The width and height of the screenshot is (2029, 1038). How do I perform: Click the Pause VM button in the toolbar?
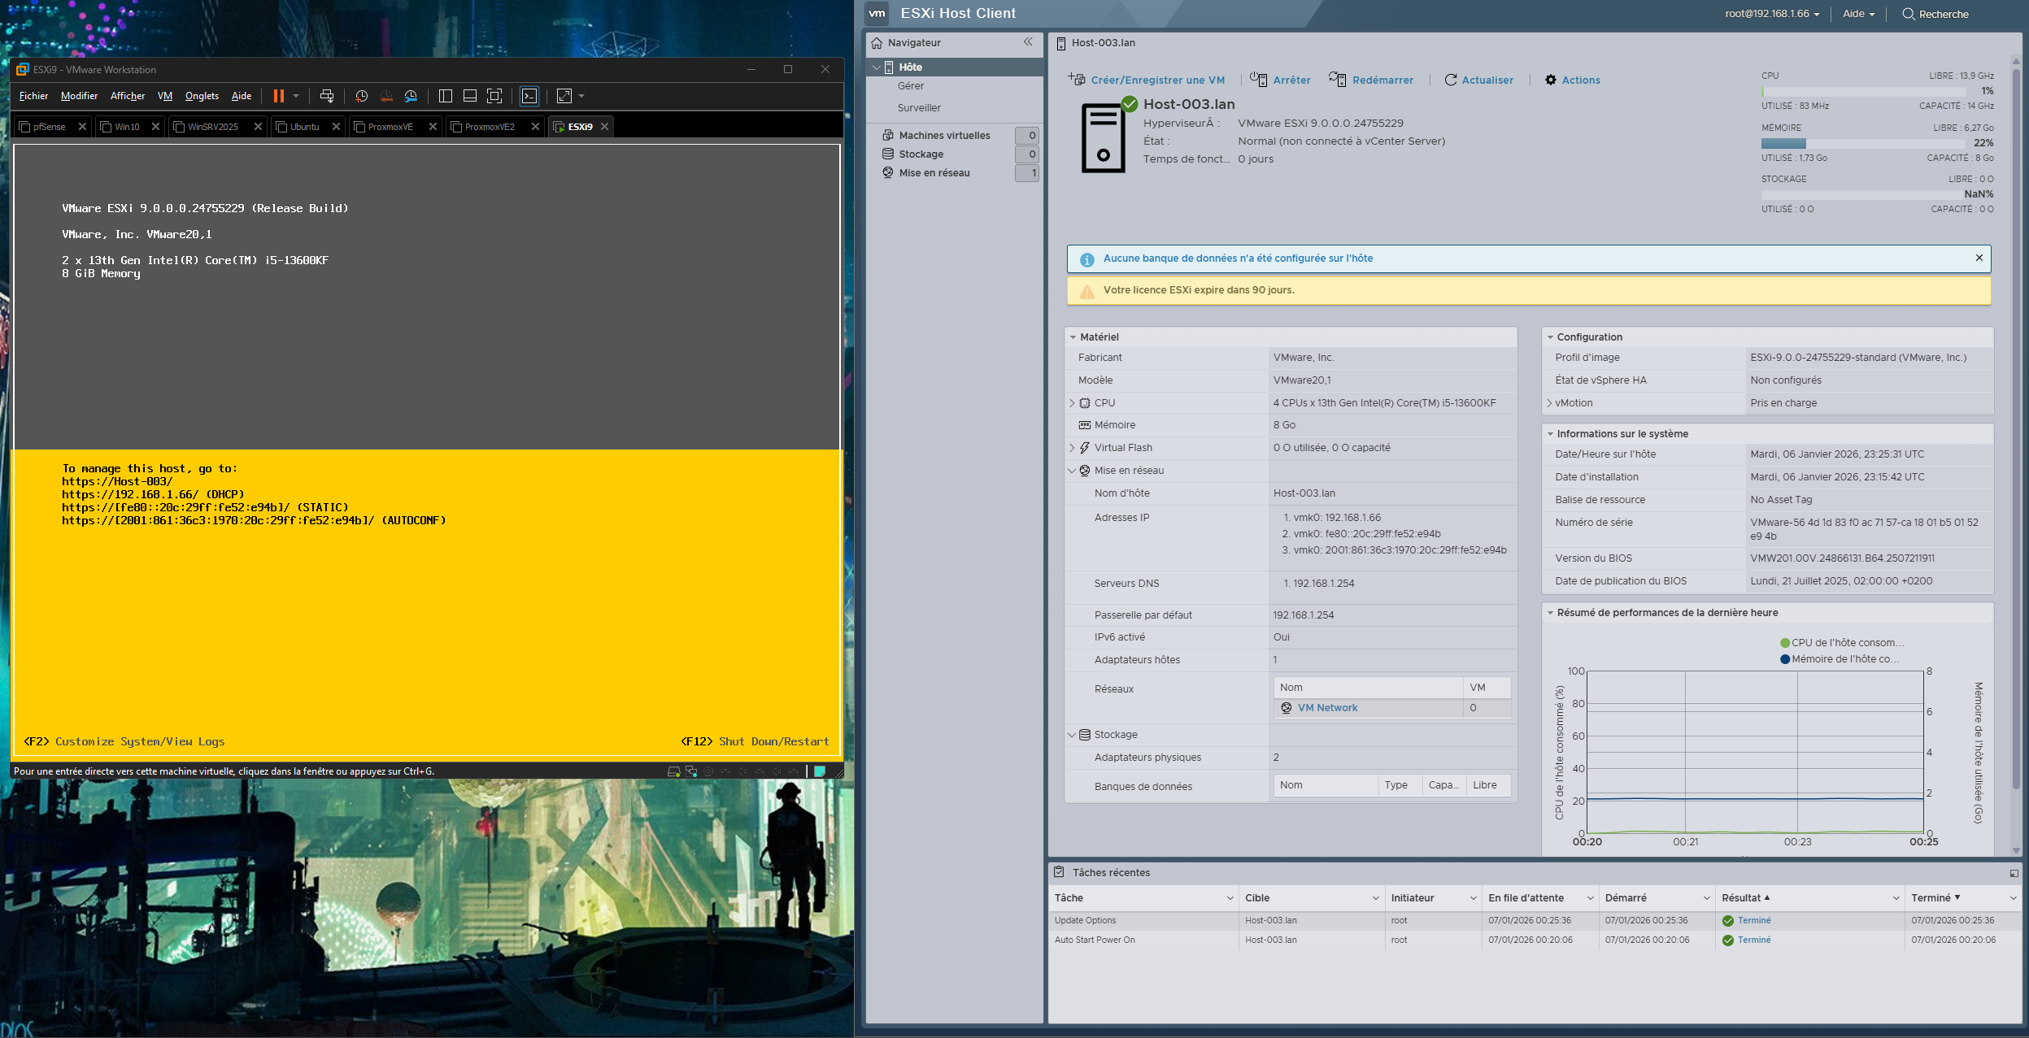coord(279,96)
